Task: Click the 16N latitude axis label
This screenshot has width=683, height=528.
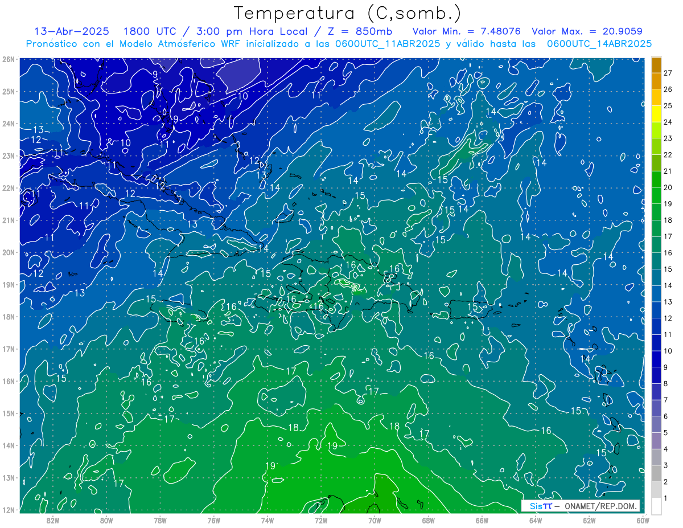Action: (x=9, y=381)
